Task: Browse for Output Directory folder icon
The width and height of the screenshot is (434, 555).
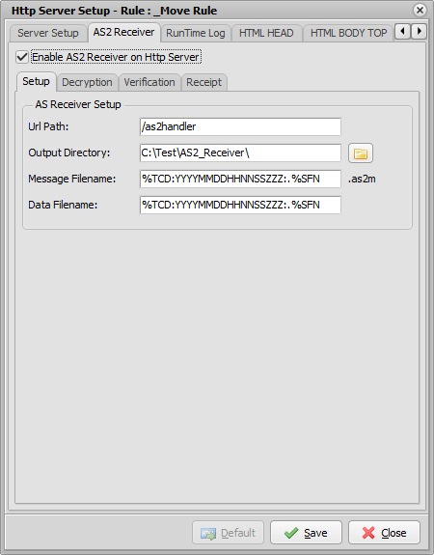Action: [x=361, y=153]
